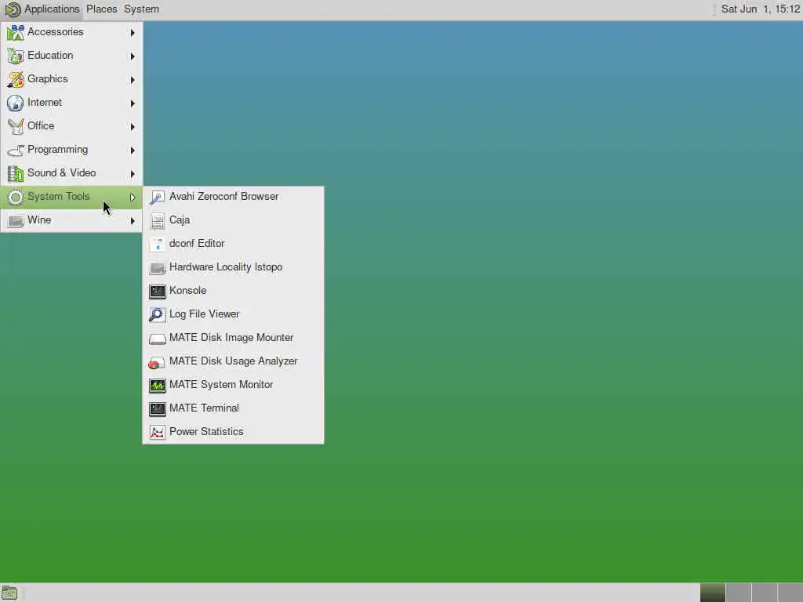The width and height of the screenshot is (803, 602).
Task: Click the Office category icon
Action: coord(16,126)
